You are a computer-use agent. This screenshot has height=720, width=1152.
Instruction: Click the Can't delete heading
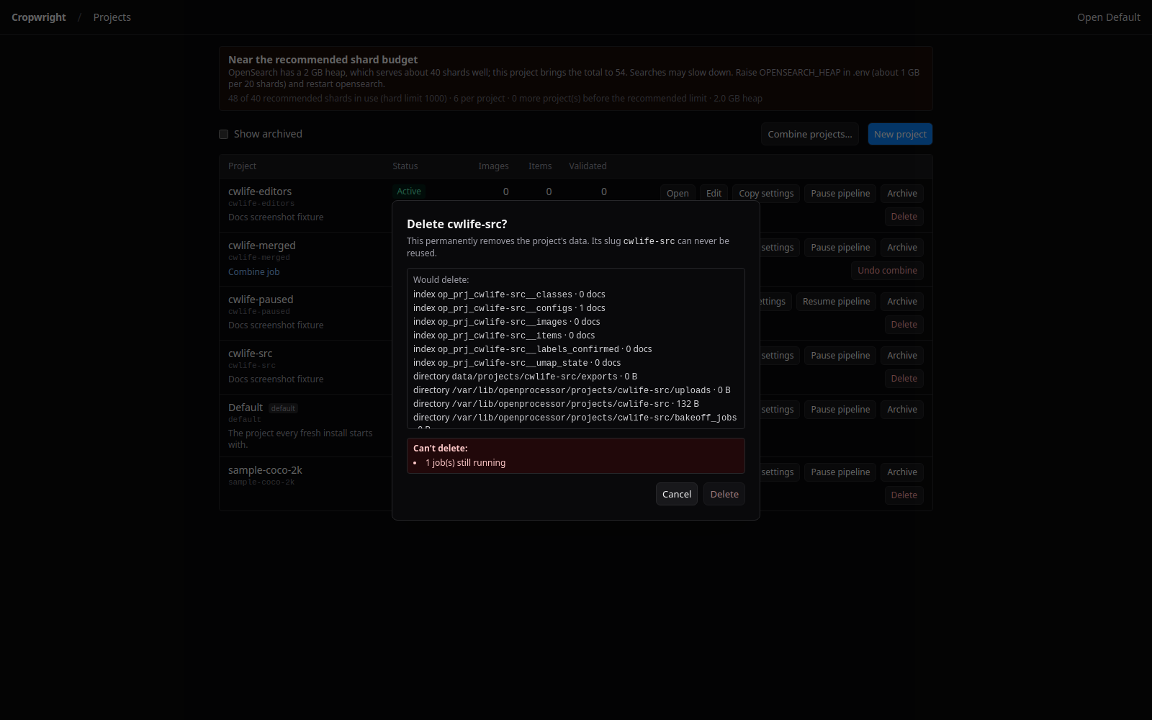coord(440,448)
